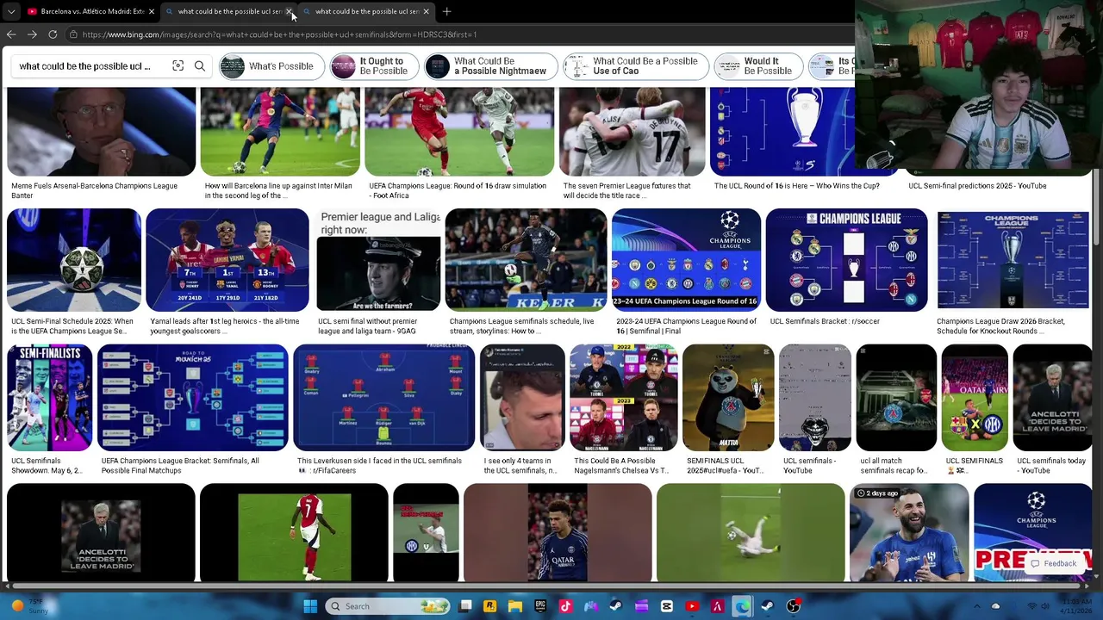Click the magnifier search icon in Bing search box
This screenshot has width=1103, height=620.
[x=200, y=66]
